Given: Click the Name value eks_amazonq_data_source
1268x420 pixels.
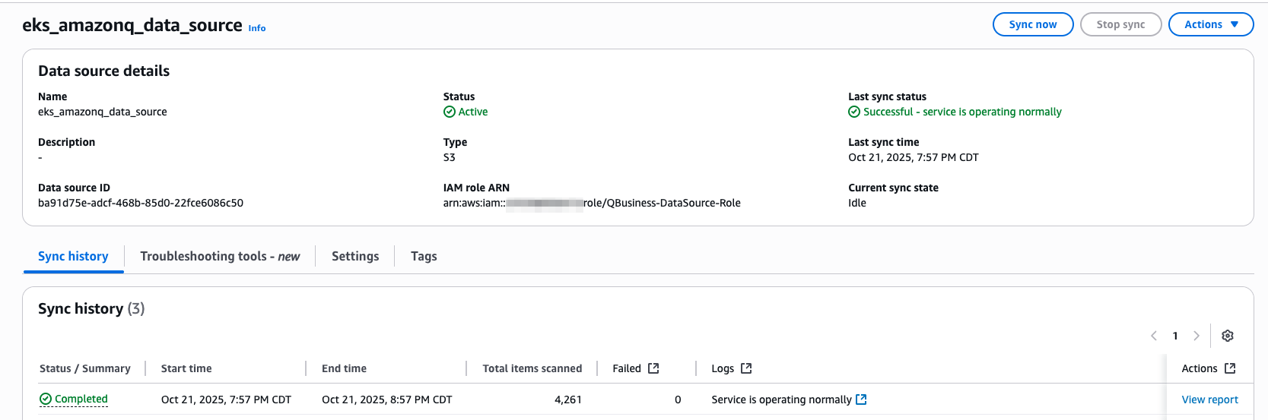Looking at the screenshot, I should tap(103, 112).
